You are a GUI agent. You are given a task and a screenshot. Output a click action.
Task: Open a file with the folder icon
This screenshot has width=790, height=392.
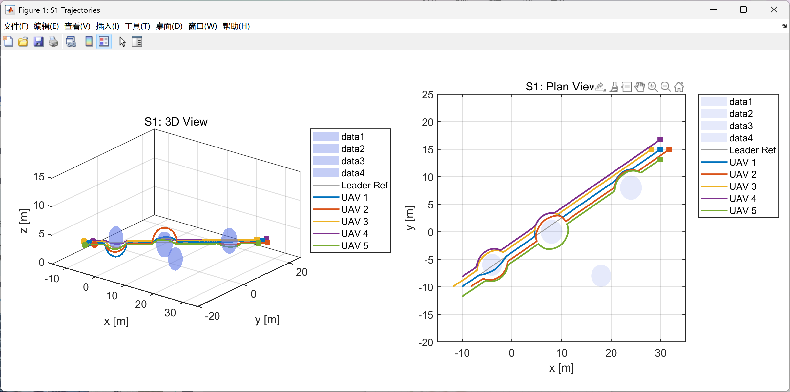(23, 42)
